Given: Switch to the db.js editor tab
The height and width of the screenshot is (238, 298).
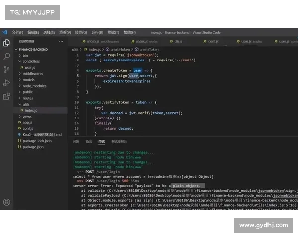Looking at the screenshot, I should click(x=177, y=42).
